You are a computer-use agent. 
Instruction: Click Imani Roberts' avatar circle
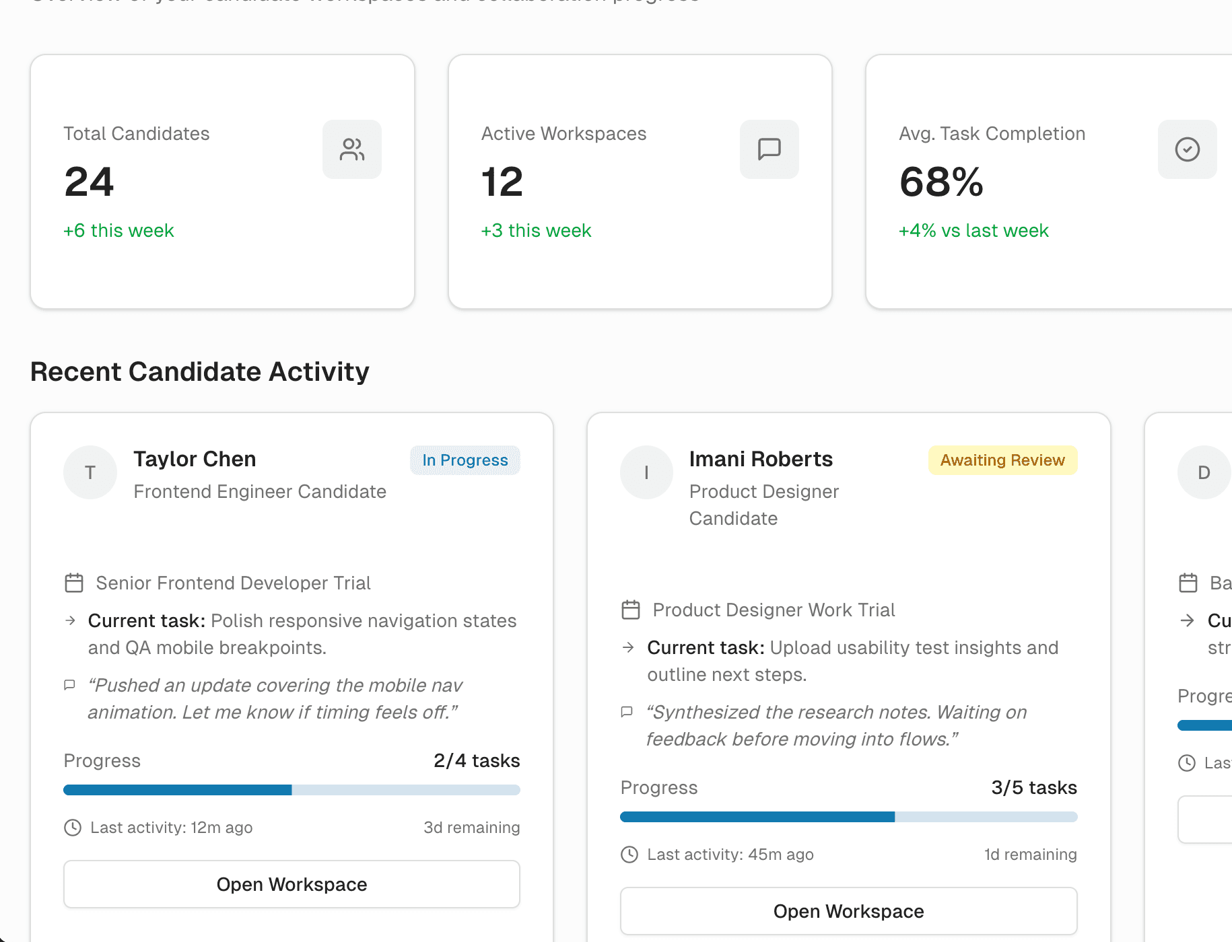coord(646,472)
